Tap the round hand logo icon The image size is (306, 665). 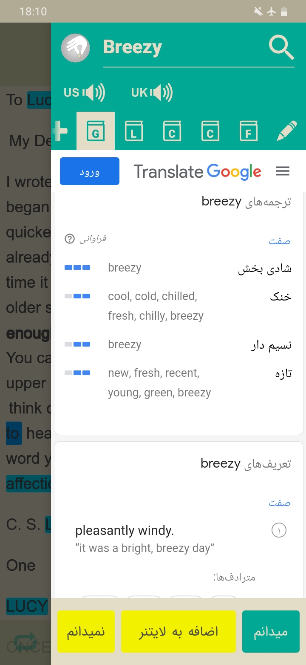coord(75,48)
